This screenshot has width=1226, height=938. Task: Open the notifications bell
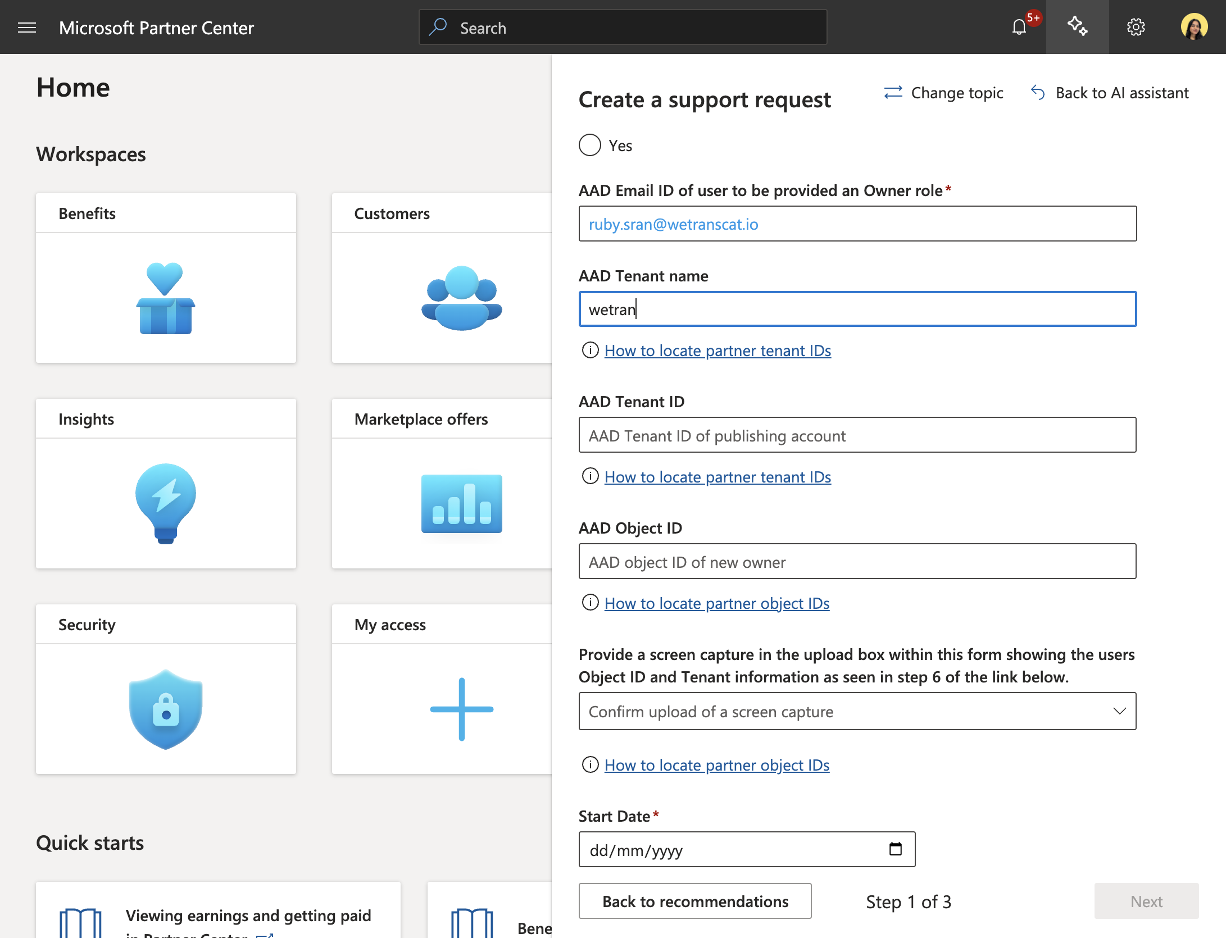tap(1019, 27)
